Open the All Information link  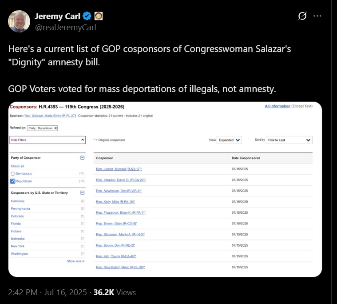click(x=278, y=106)
